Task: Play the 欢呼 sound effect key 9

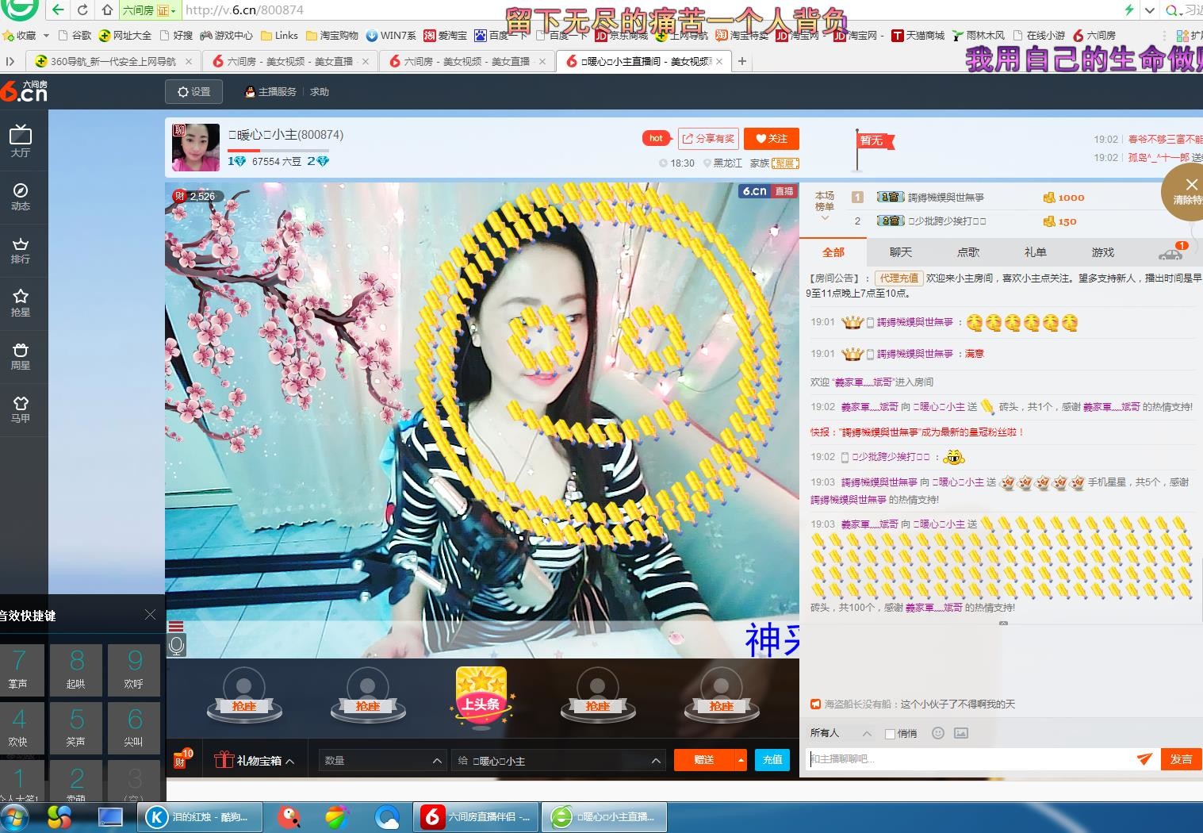Action: (x=134, y=670)
